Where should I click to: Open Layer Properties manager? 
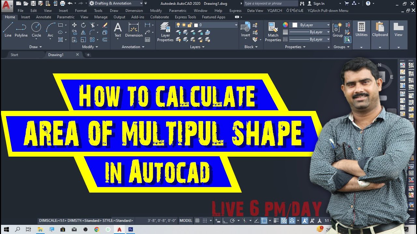(x=165, y=32)
